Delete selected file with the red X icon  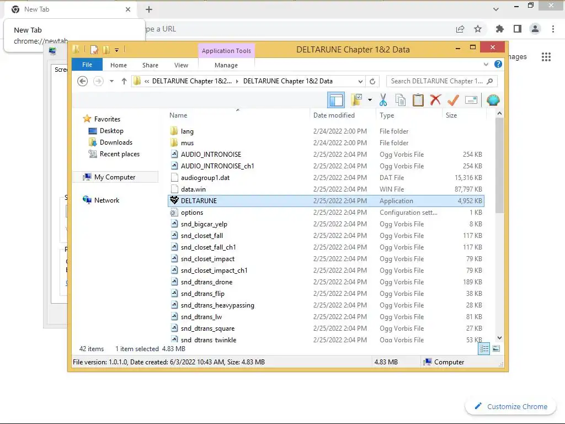pyautogui.click(x=435, y=100)
